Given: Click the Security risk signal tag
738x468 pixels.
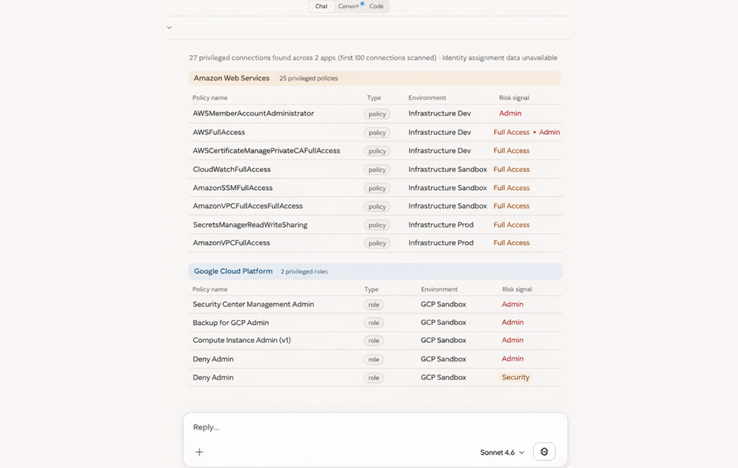Looking at the screenshot, I should point(516,377).
